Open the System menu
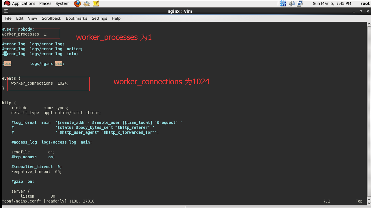371x208 pixels. coord(62,3)
